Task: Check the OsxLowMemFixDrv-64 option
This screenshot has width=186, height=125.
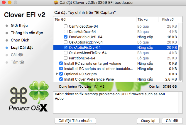Action: pos(66,53)
